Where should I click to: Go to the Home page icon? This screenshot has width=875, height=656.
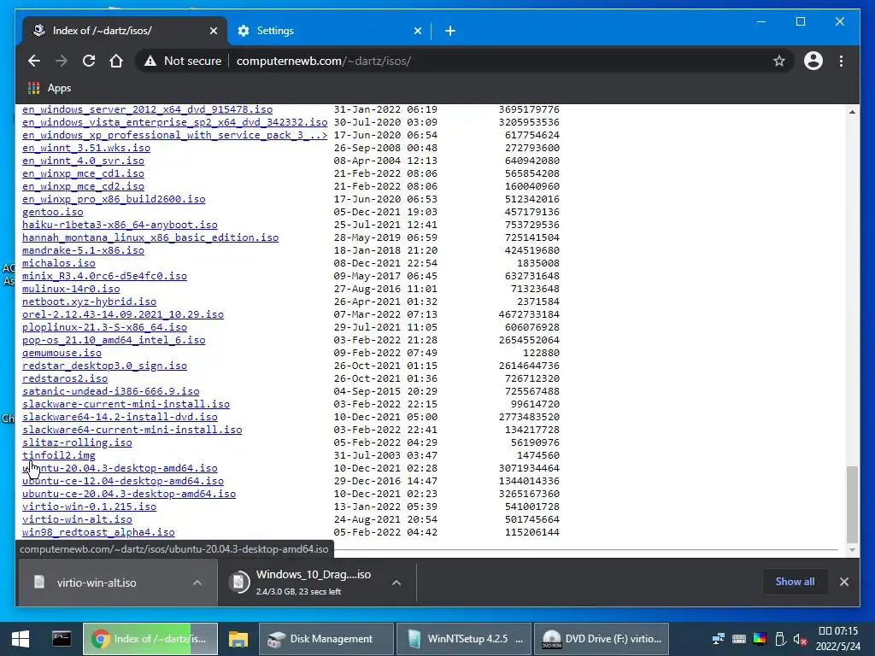click(x=116, y=61)
